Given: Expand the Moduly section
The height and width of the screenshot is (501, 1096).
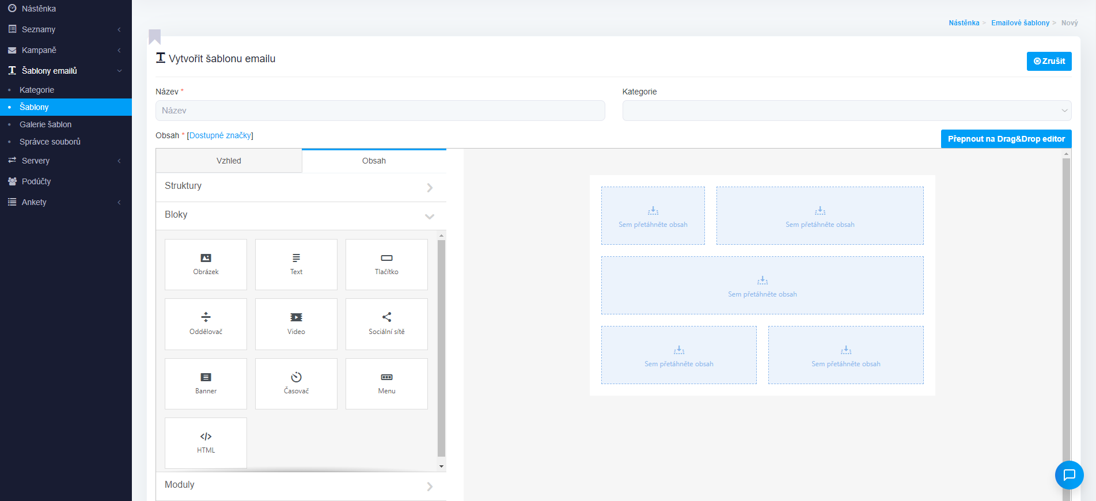Looking at the screenshot, I should click(x=301, y=486).
